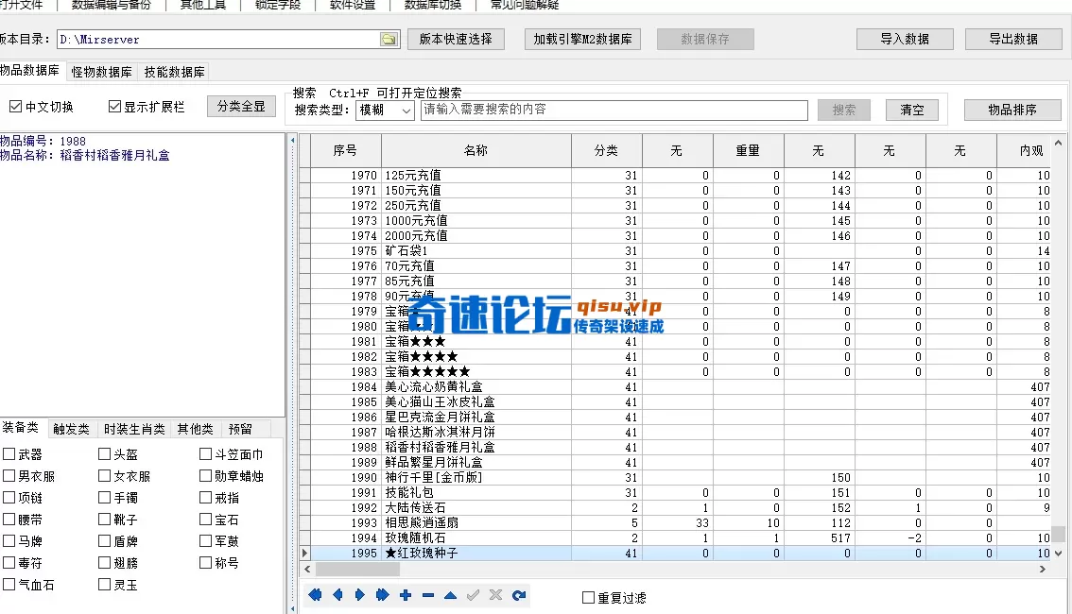
Task: Insert a new record with the plus icon
Action: point(405,595)
